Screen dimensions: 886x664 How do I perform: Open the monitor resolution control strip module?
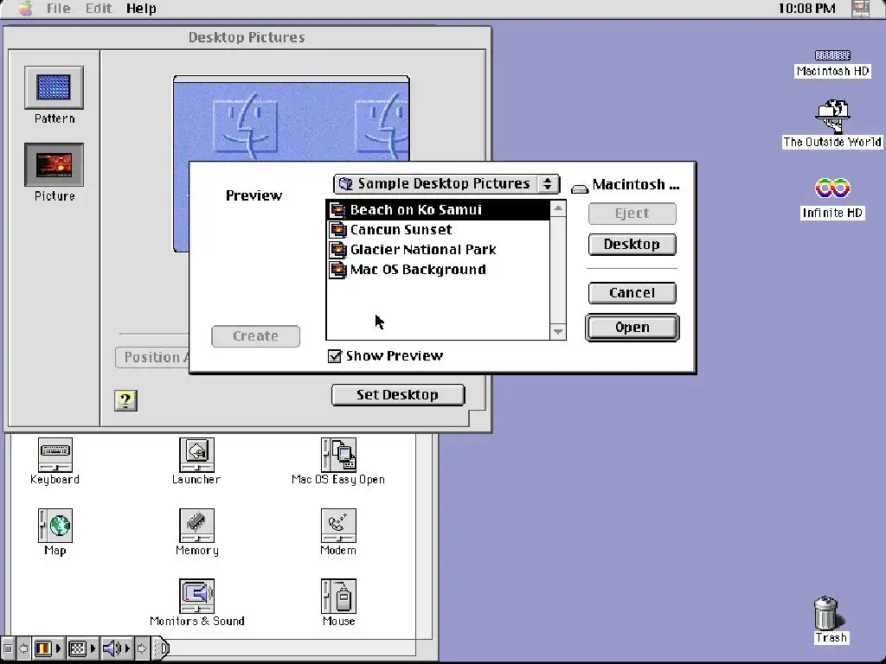[82, 648]
